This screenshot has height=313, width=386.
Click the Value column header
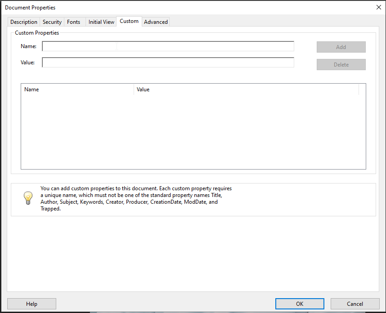246,89
